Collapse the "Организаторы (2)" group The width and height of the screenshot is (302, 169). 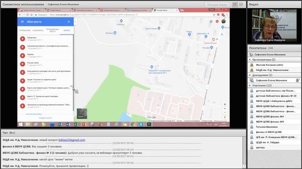tap(250, 60)
